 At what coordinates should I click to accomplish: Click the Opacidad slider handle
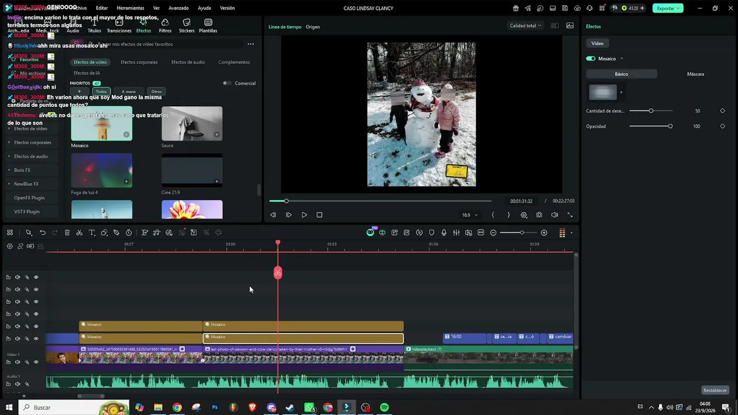click(x=670, y=126)
